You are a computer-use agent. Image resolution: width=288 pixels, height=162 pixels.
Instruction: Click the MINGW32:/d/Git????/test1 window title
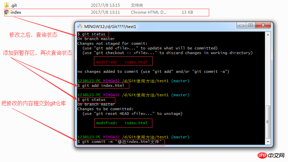(110, 27)
